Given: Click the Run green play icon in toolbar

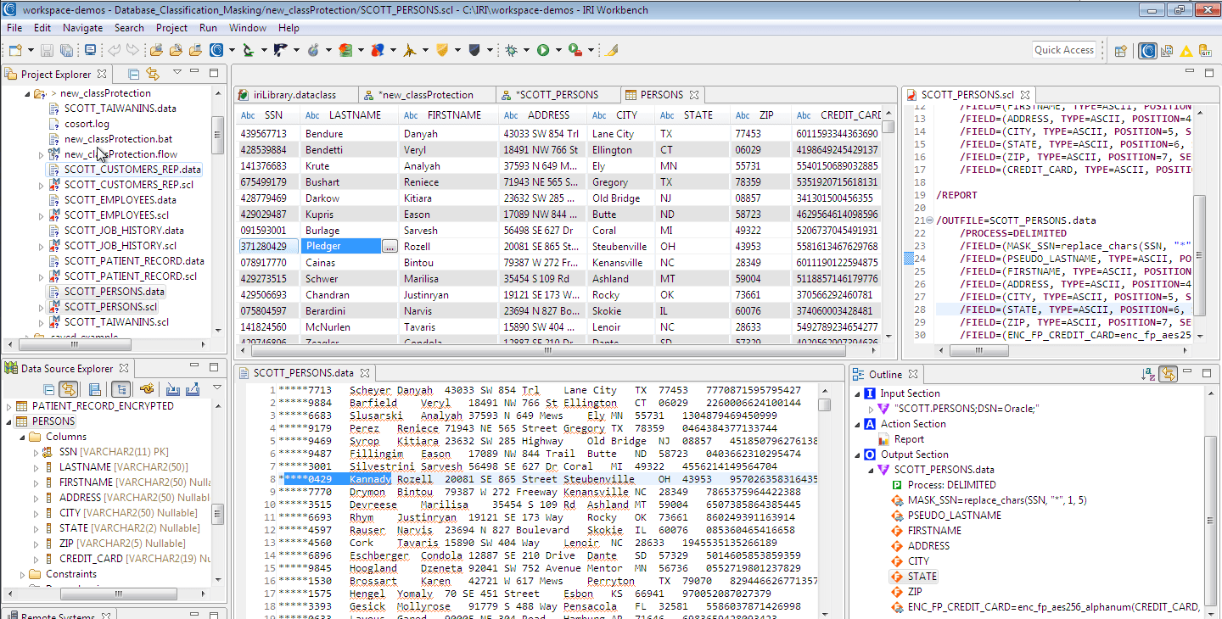Looking at the screenshot, I should 543,49.
